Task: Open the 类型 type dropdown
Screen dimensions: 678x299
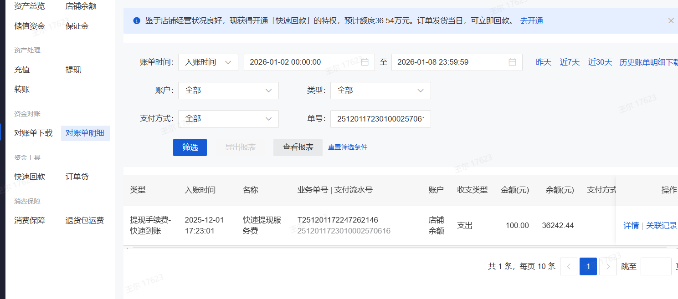Action: [x=380, y=91]
